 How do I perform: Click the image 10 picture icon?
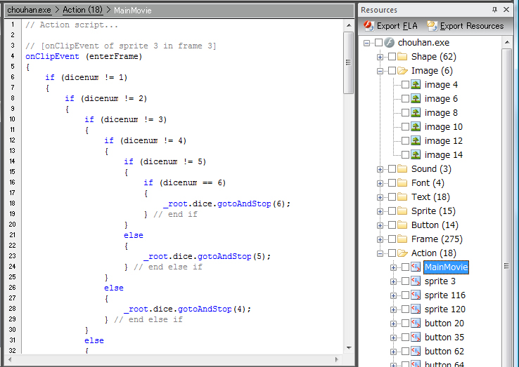(x=416, y=126)
